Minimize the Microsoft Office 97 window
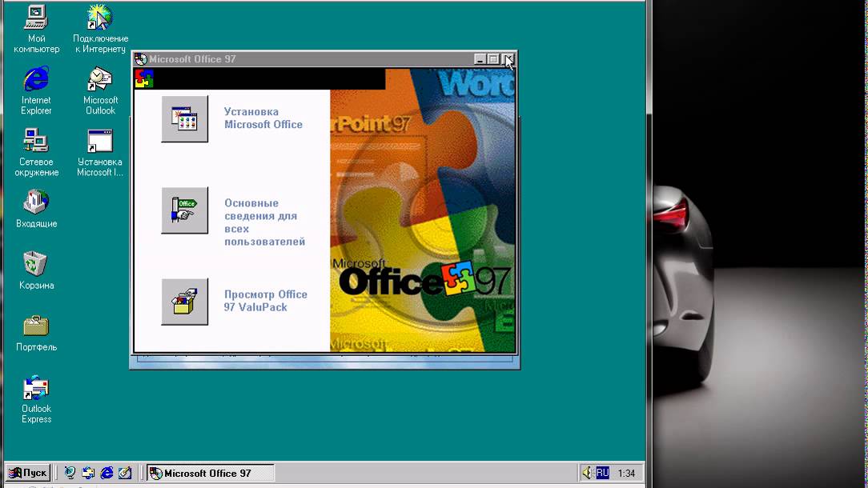Image resolution: width=868 pixels, height=488 pixels. pos(480,59)
